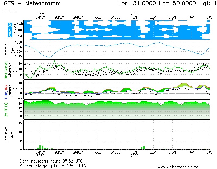
Task: Select 28DEC marker above the cloud panel
Action: tap(59, 17)
